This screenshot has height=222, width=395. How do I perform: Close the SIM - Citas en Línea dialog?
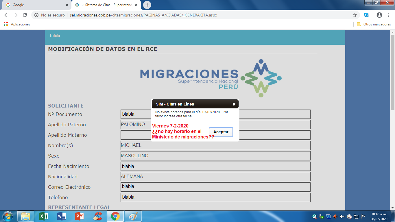point(234,104)
